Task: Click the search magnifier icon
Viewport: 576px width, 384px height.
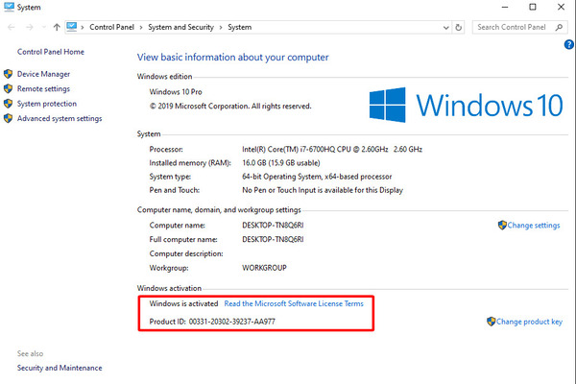Action: coord(559,27)
